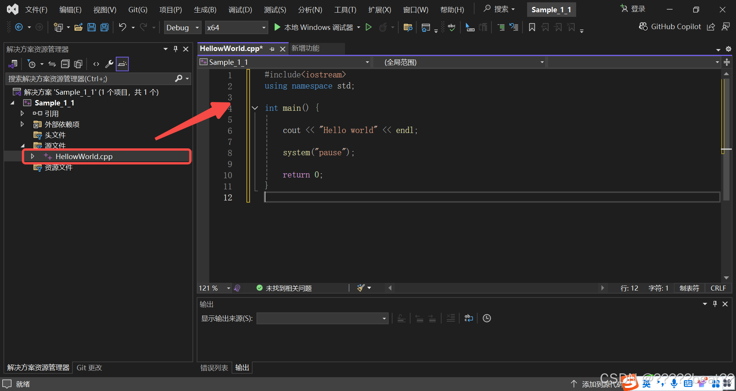Click the split editor window icon
This screenshot has width=736, height=391.
(726, 62)
